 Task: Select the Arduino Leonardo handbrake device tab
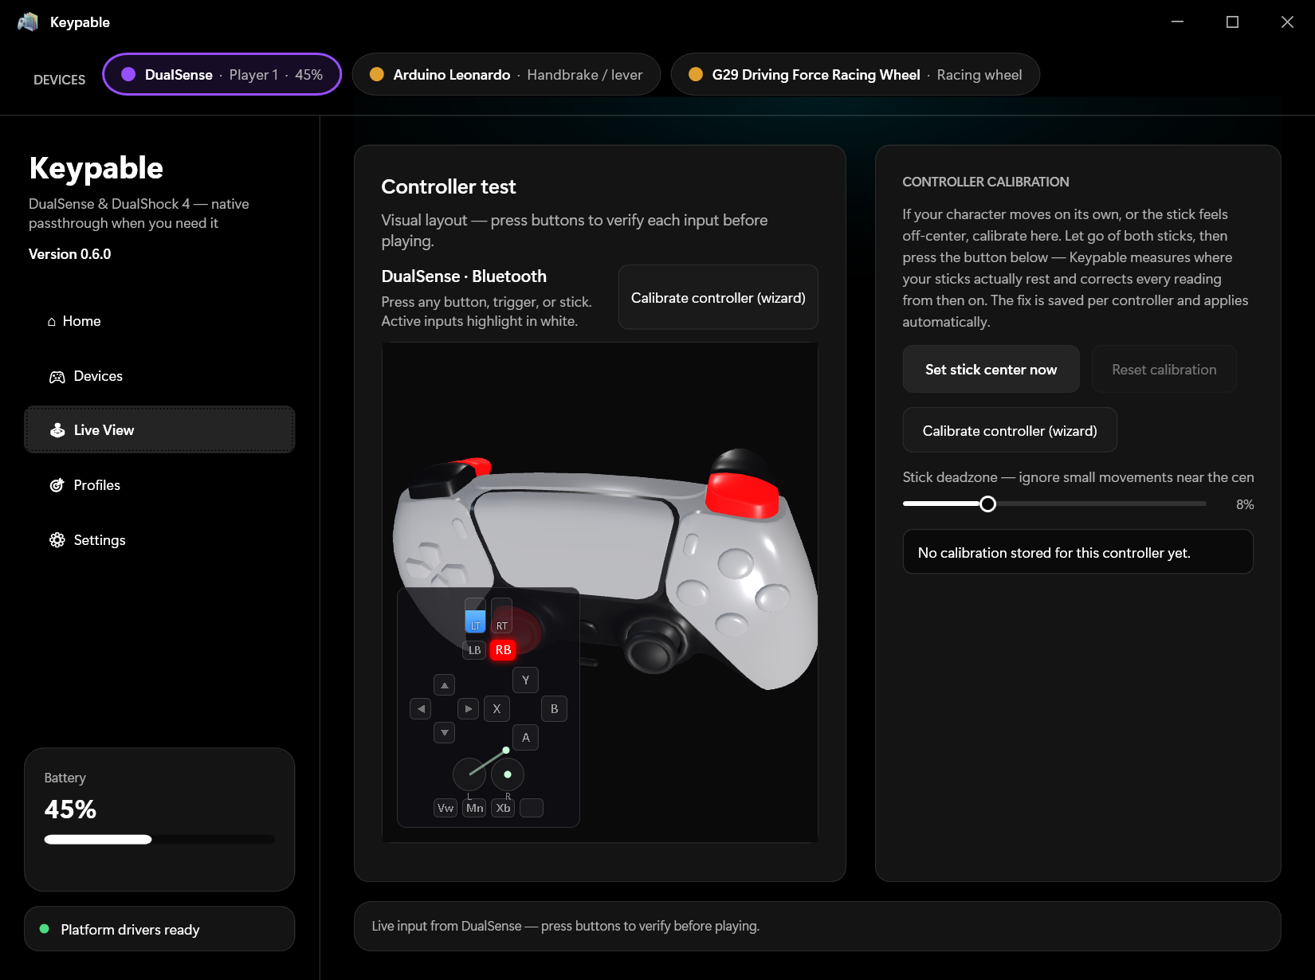click(x=506, y=74)
